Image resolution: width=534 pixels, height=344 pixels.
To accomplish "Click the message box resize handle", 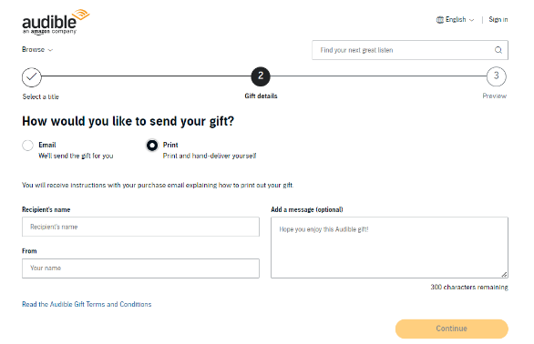I will click(504, 274).
